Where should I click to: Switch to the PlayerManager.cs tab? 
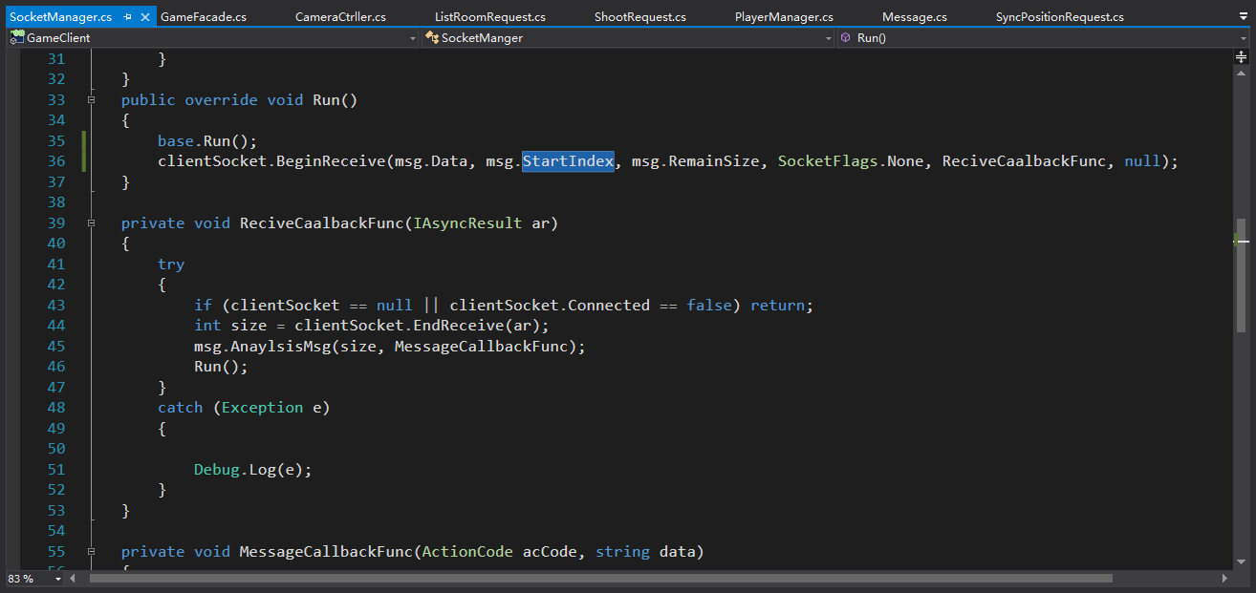pyautogui.click(x=784, y=17)
